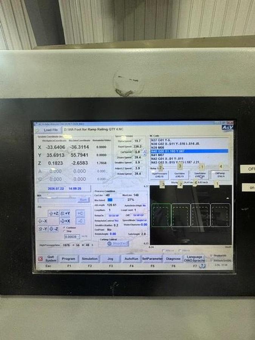Toggle the High Pressure relay button
Viewport: 255px width, 340px height.
tap(159, 175)
